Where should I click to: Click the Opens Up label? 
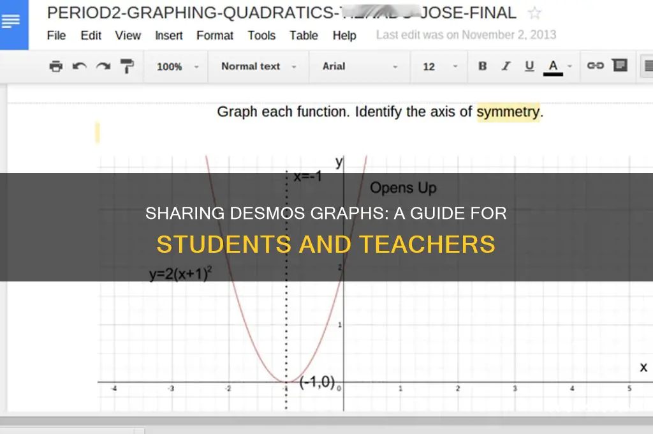pyautogui.click(x=403, y=188)
